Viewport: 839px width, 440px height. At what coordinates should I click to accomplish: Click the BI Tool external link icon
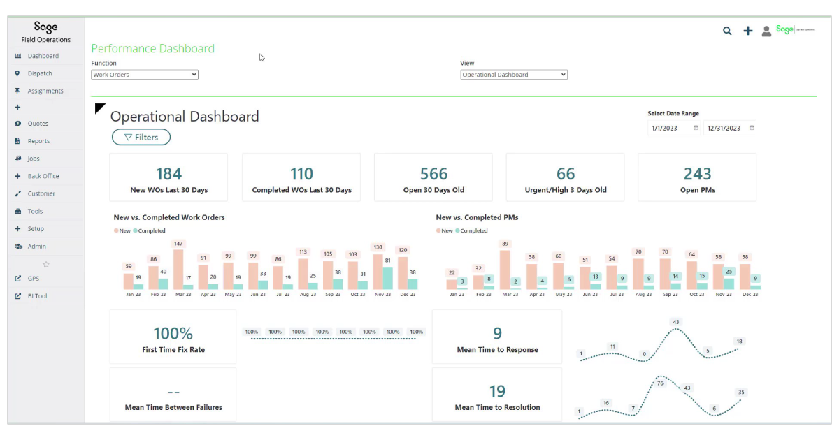pos(17,296)
